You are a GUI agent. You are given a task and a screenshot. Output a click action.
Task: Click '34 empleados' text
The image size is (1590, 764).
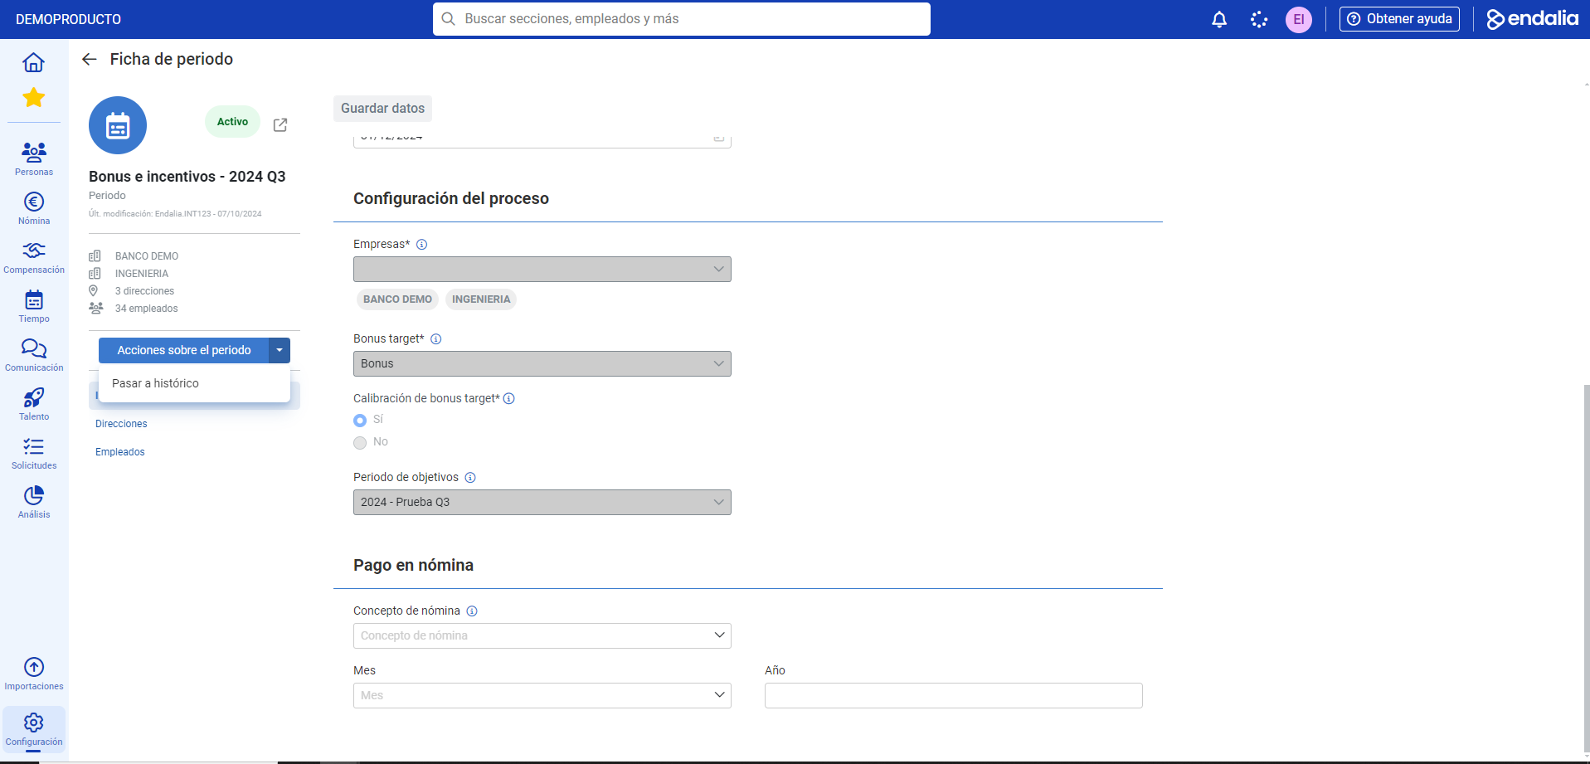point(146,309)
